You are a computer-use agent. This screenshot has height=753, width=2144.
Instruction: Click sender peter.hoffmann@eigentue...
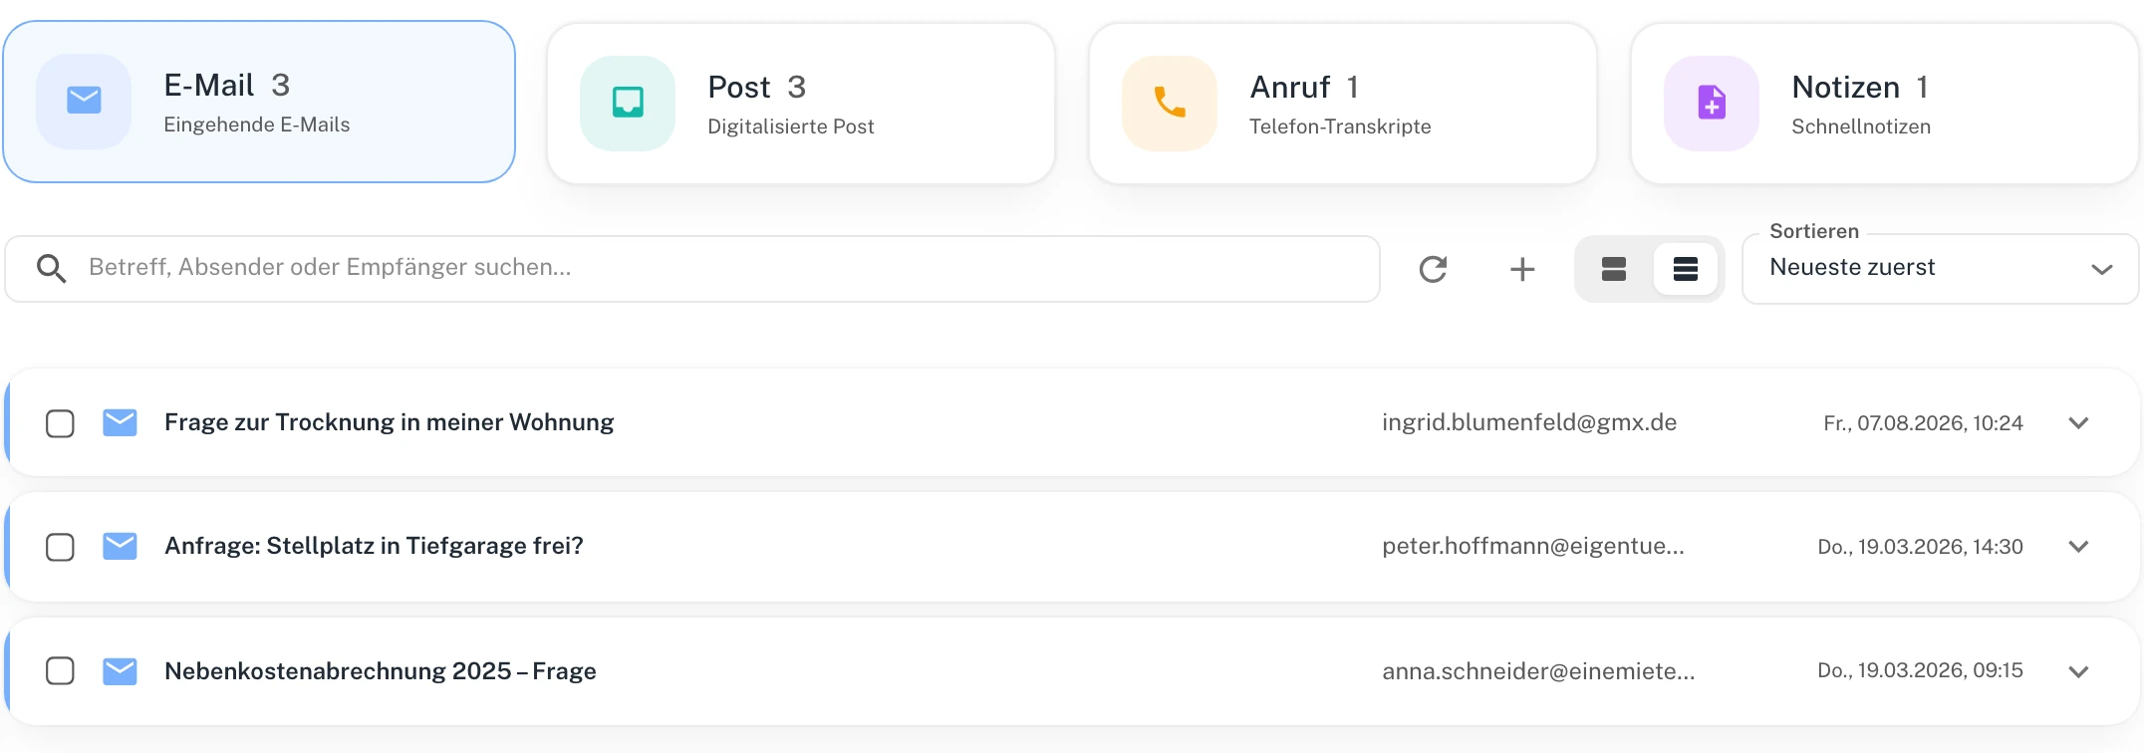click(1533, 546)
